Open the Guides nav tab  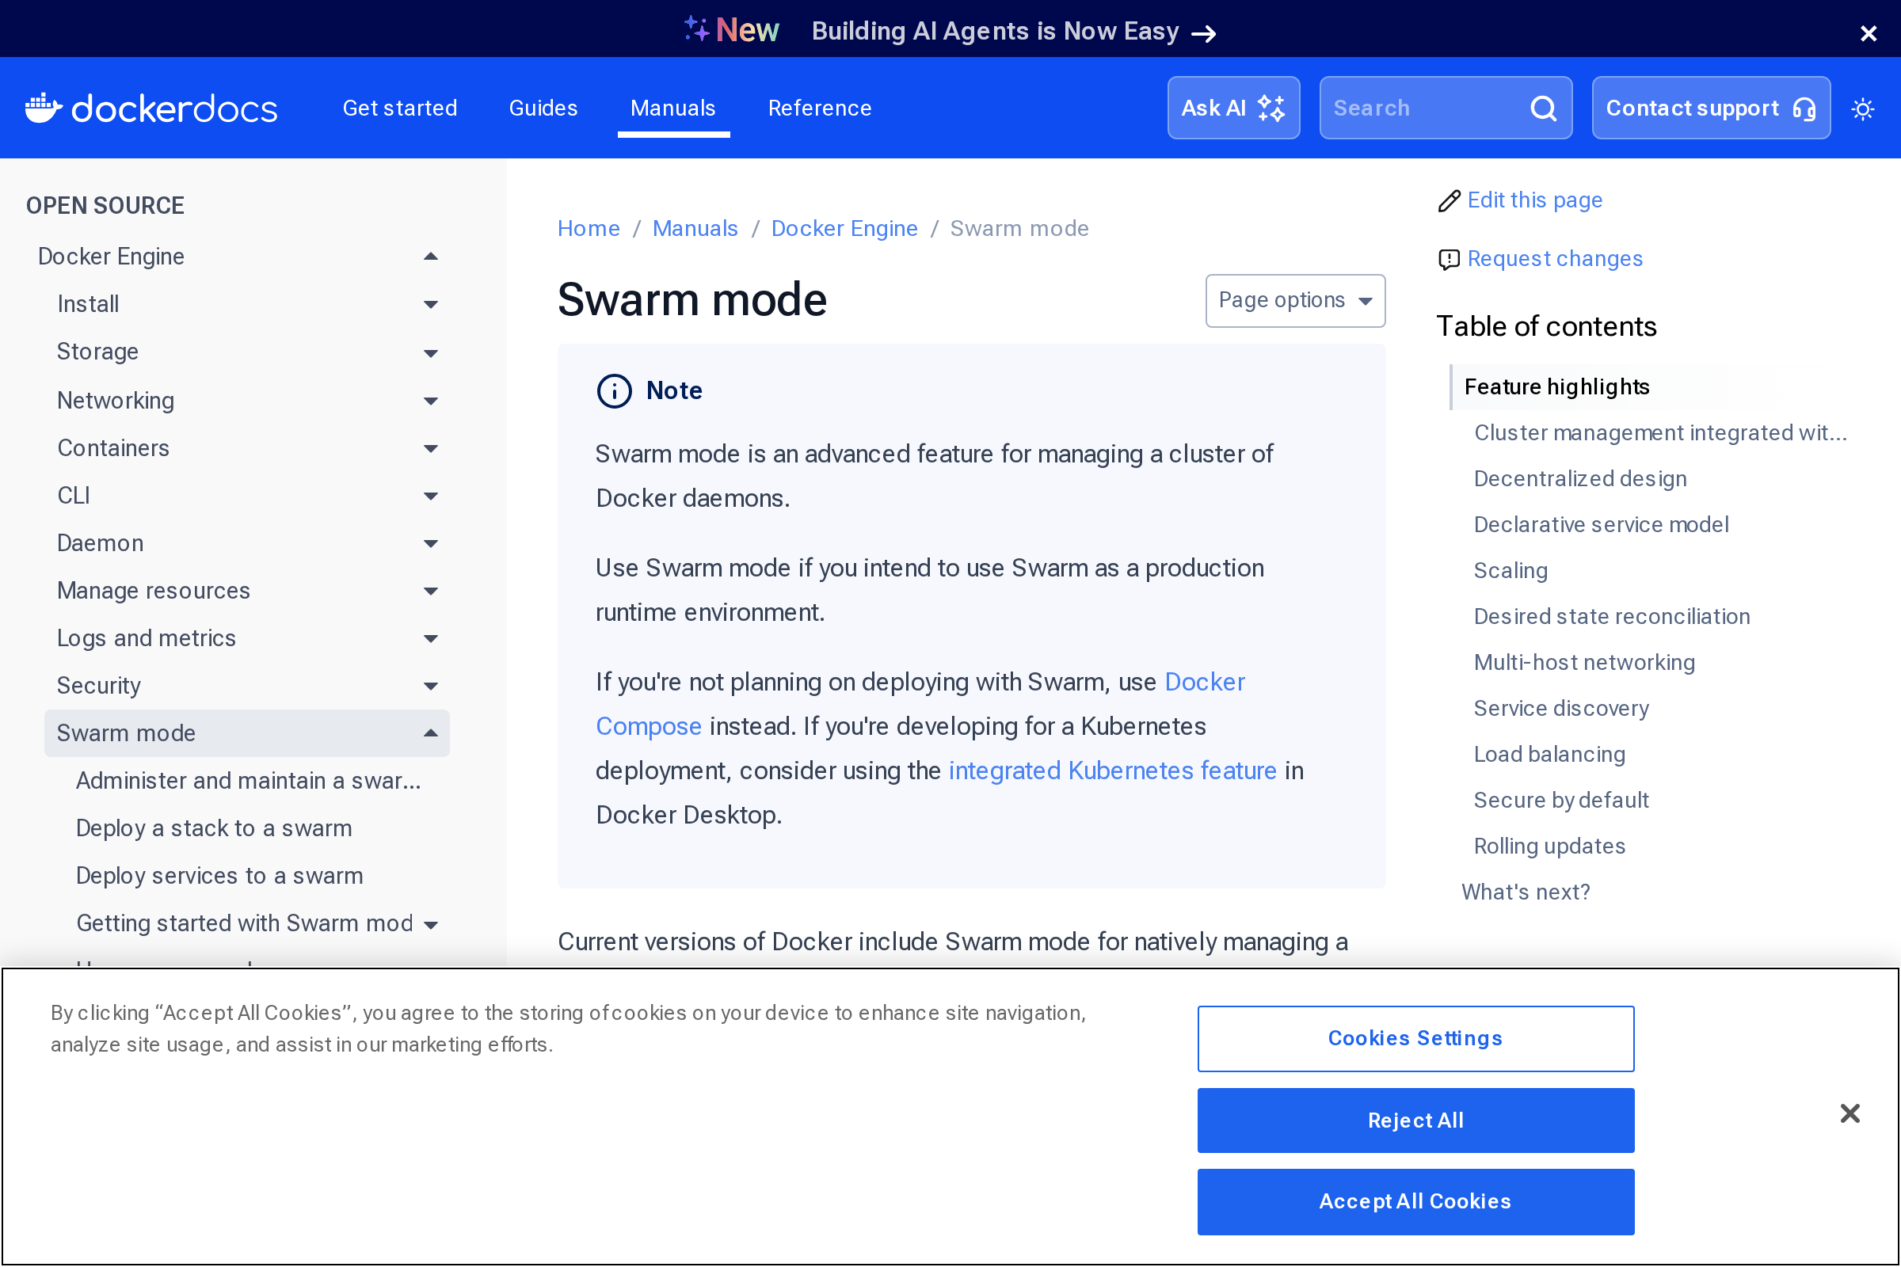pyautogui.click(x=543, y=108)
